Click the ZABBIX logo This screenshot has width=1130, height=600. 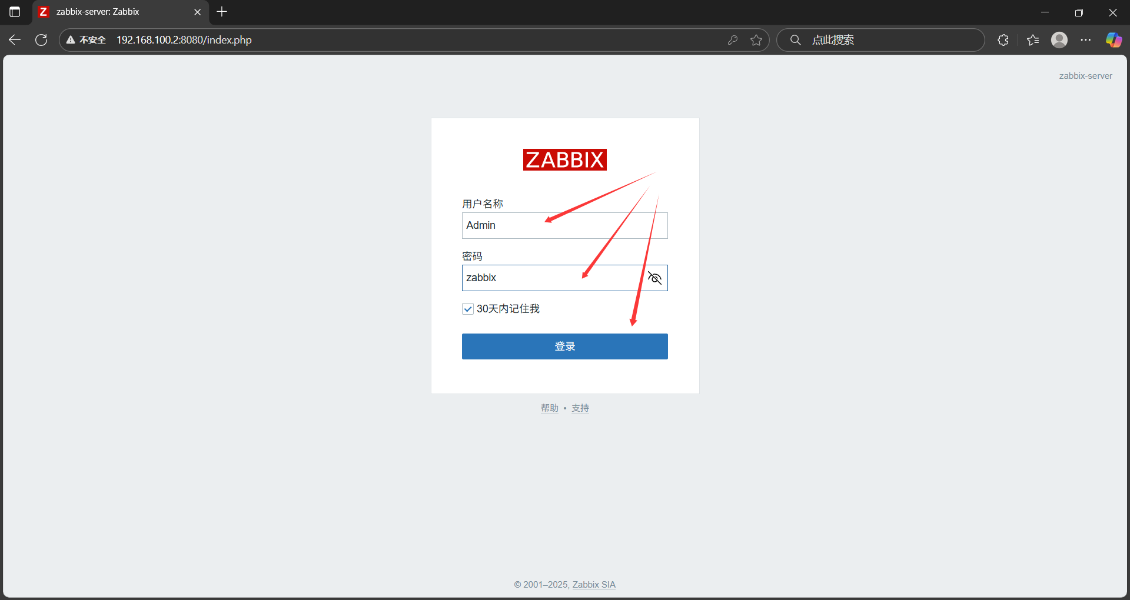[x=565, y=159]
